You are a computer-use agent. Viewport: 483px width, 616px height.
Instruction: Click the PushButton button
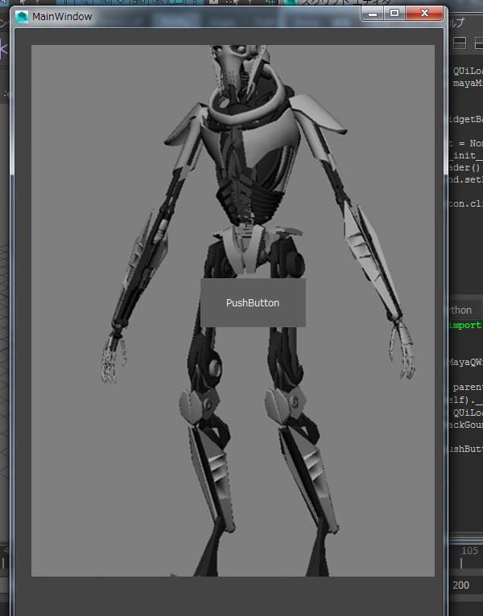pos(253,302)
